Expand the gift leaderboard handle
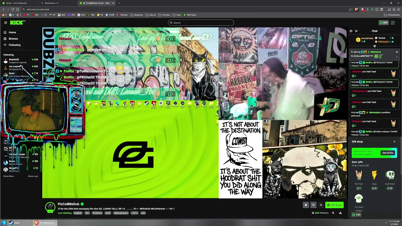Image resolution: width=402 pixels, height=226 pixels. point(374,46)
